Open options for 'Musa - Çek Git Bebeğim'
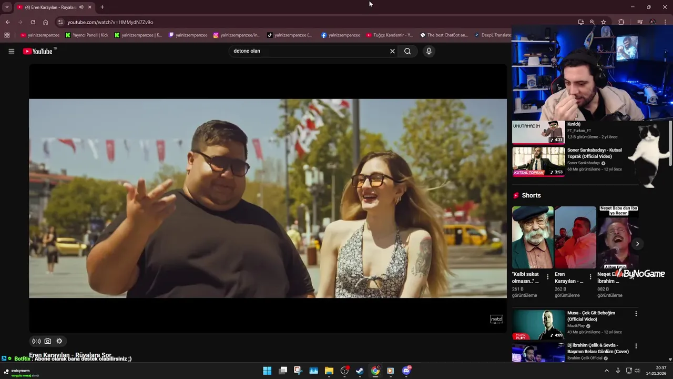Screen dimensions: 673x379 pos(636,314)
